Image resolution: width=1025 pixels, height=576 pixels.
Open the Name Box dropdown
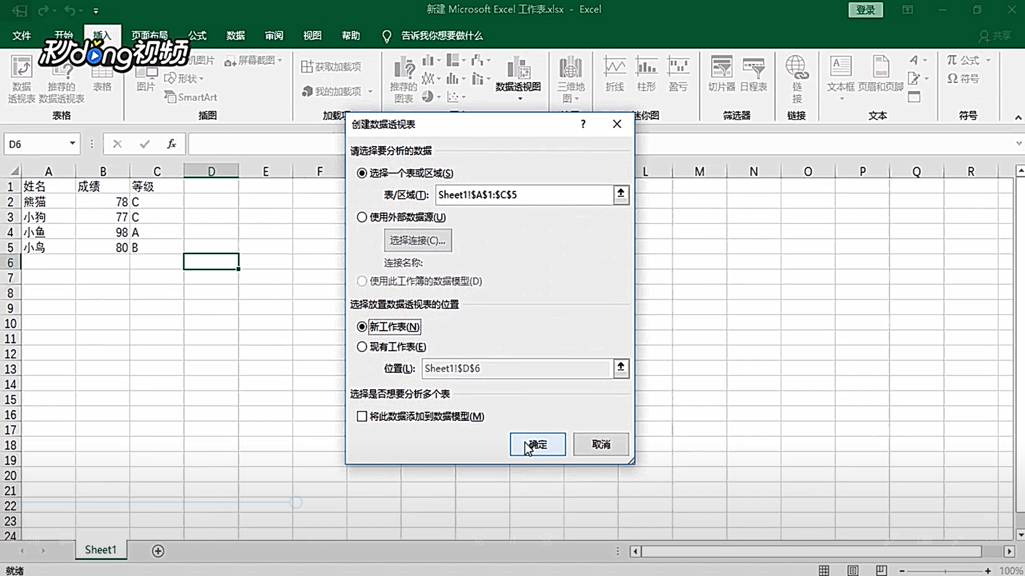72,143
